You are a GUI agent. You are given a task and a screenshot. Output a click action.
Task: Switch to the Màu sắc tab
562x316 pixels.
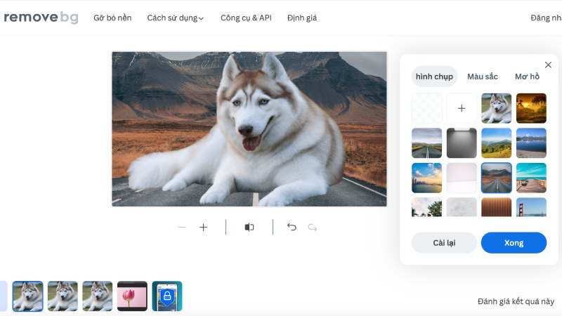tap(482, 77)
